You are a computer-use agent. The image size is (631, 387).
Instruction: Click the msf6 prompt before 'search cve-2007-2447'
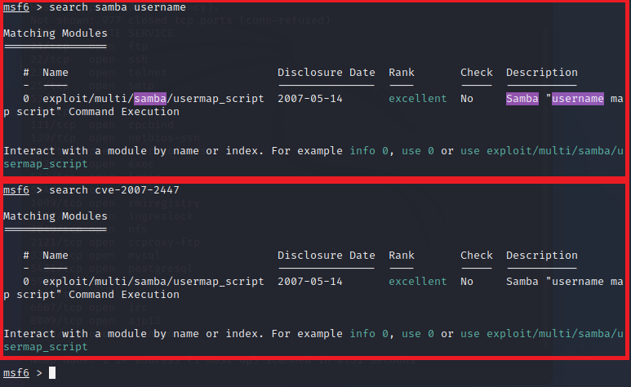16,190
